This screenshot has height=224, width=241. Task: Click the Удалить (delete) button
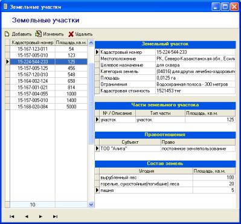pos(80,34)
